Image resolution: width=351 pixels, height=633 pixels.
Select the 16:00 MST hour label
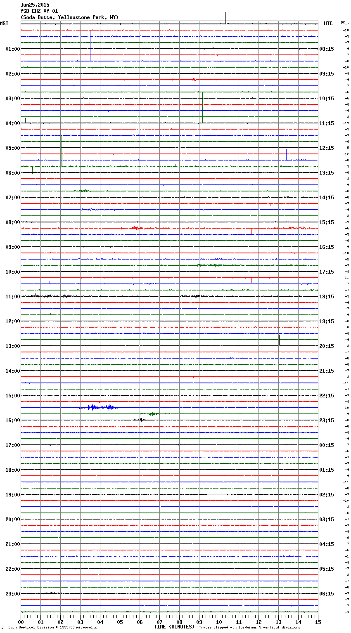point(13,420)
